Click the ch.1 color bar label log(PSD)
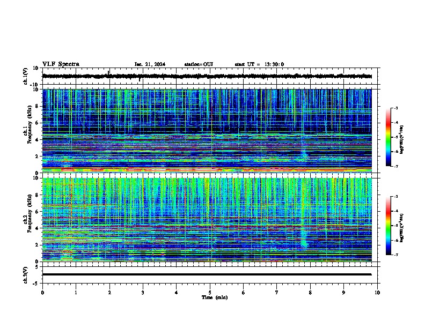Viewport: 425px width, 328px height. [x=402, y=139]
